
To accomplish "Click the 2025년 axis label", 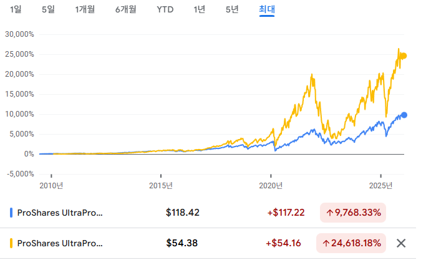I will (380, 186).
